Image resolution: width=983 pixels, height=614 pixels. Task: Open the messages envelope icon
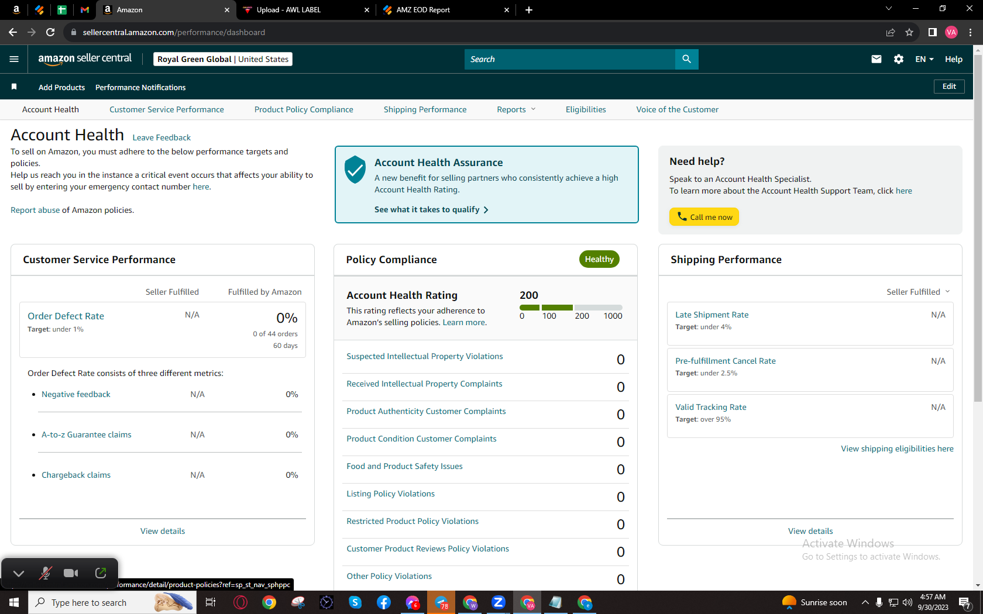coord(876,59)
